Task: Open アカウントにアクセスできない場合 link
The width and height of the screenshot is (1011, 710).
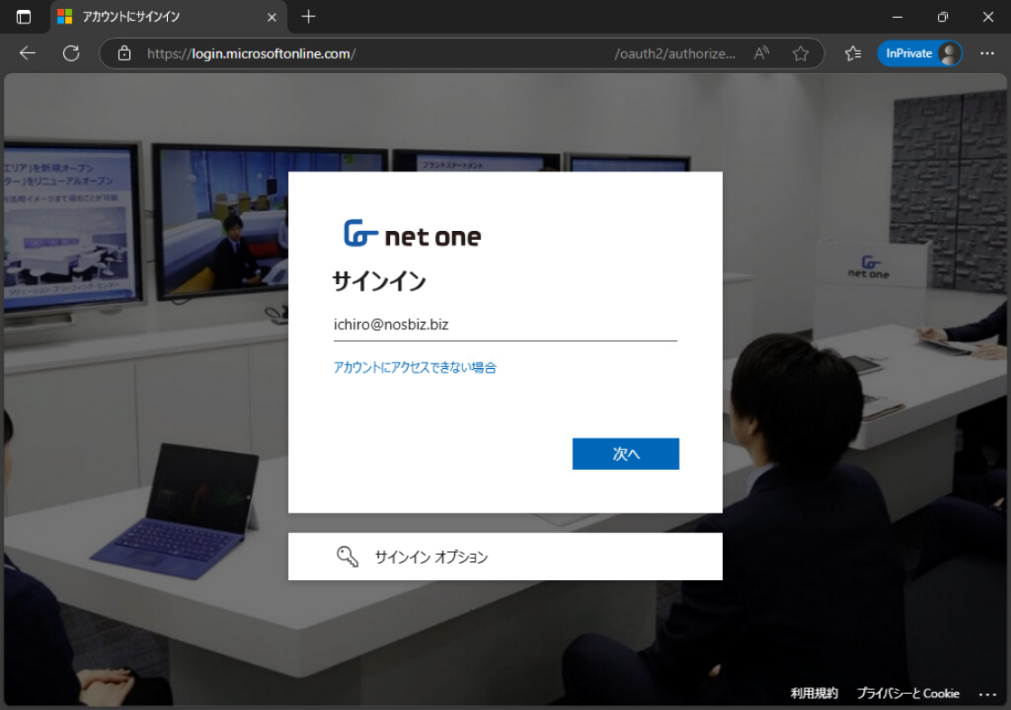Action: click(414, 367)
